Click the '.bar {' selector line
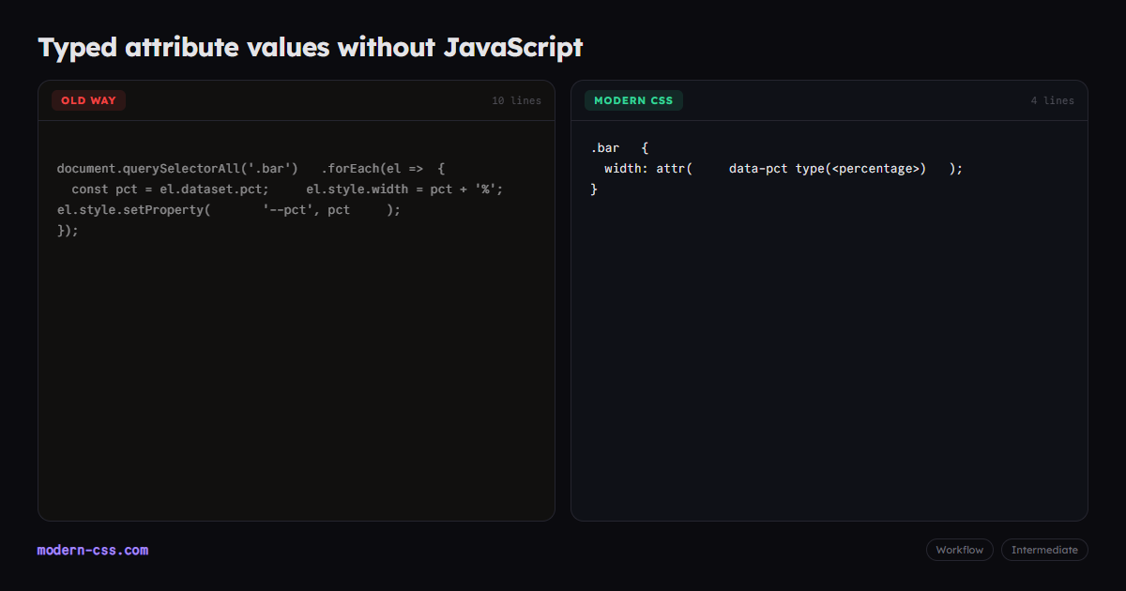 tap(619, 148)
